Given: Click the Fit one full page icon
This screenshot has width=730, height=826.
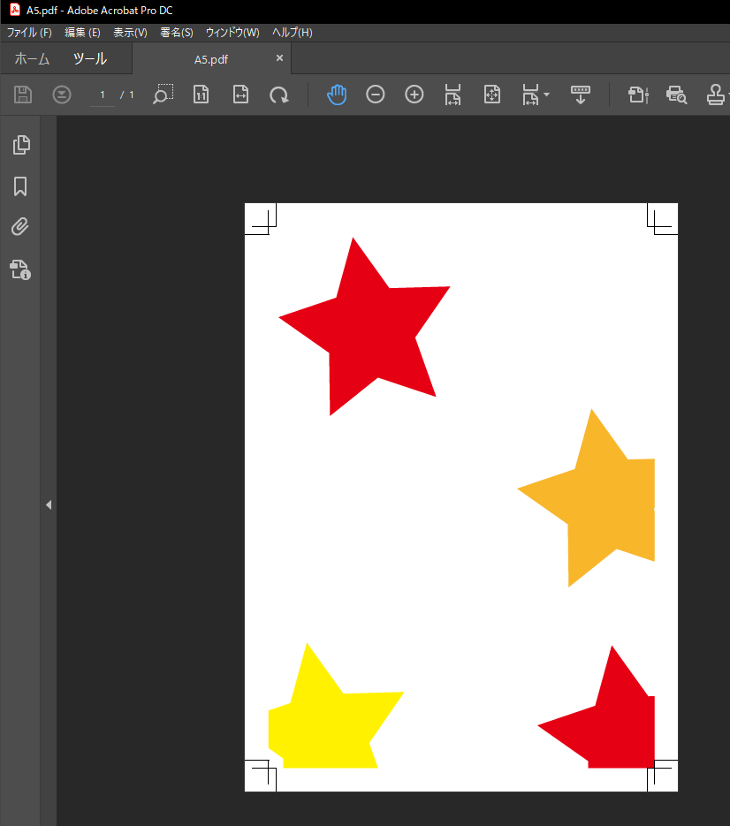Looking at the screenshot, I should tap(492, 95).
